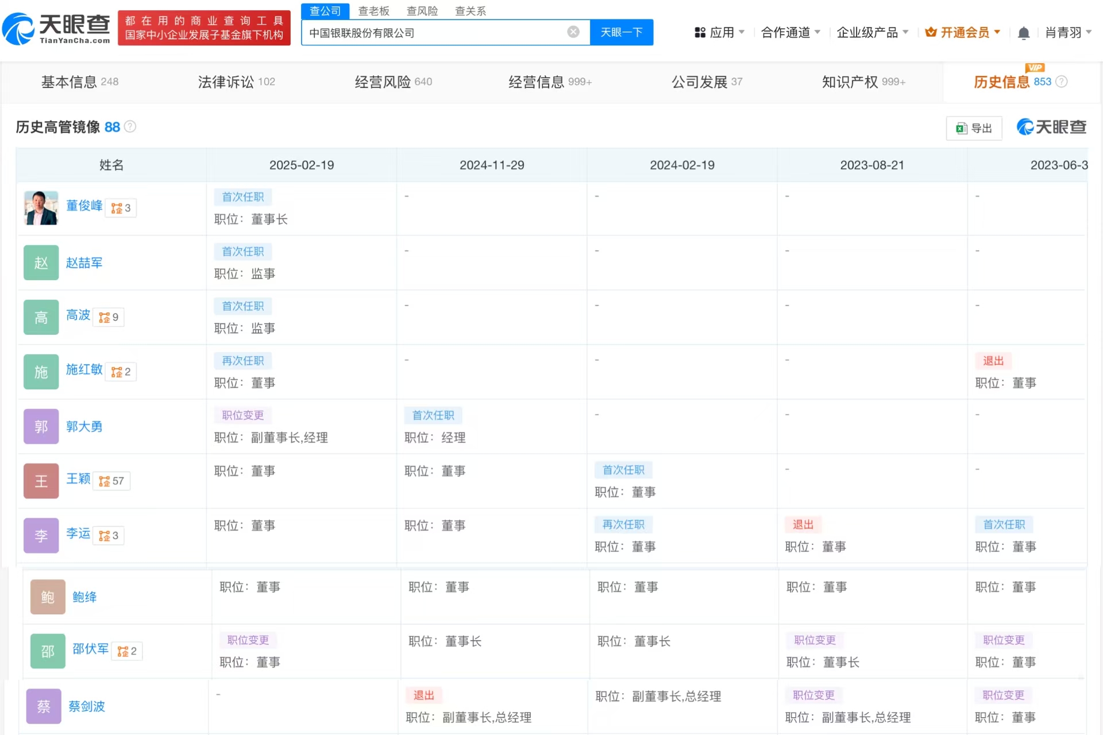Click the TianYanCha logo icon
1103x735 pixels.
18,29
